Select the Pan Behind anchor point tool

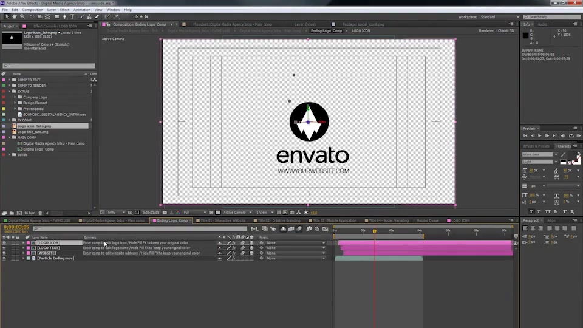(x=47, y=17)
